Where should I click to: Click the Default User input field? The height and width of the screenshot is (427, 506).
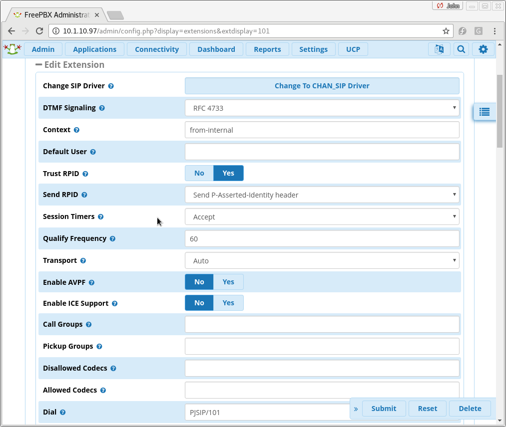pyautogui.click(x=322, y=152)
